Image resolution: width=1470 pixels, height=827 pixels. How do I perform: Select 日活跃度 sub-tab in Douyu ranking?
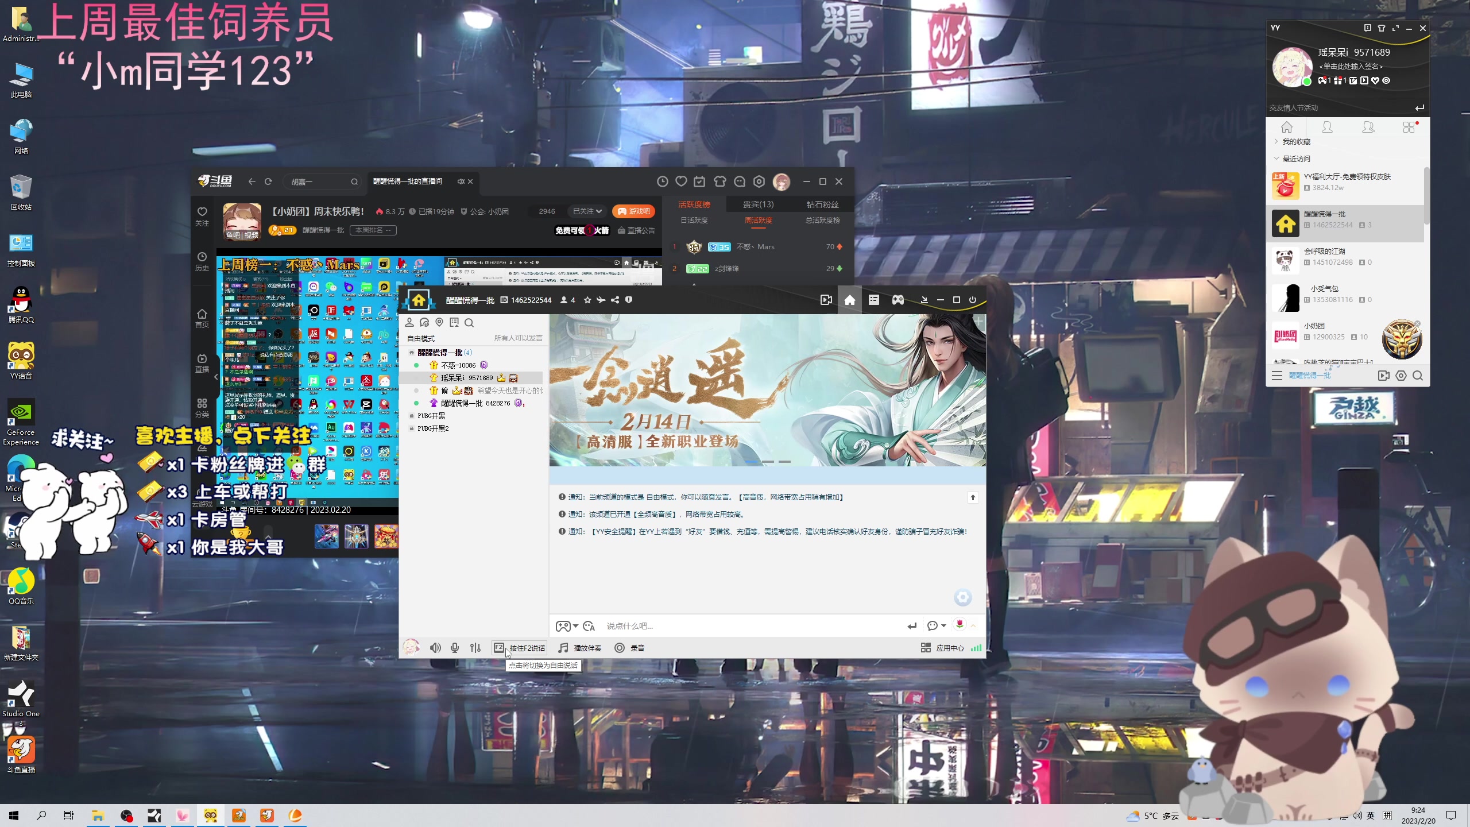(x=694, y=221)
